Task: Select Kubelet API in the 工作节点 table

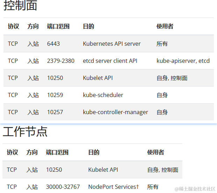Action: coord(103,170)
